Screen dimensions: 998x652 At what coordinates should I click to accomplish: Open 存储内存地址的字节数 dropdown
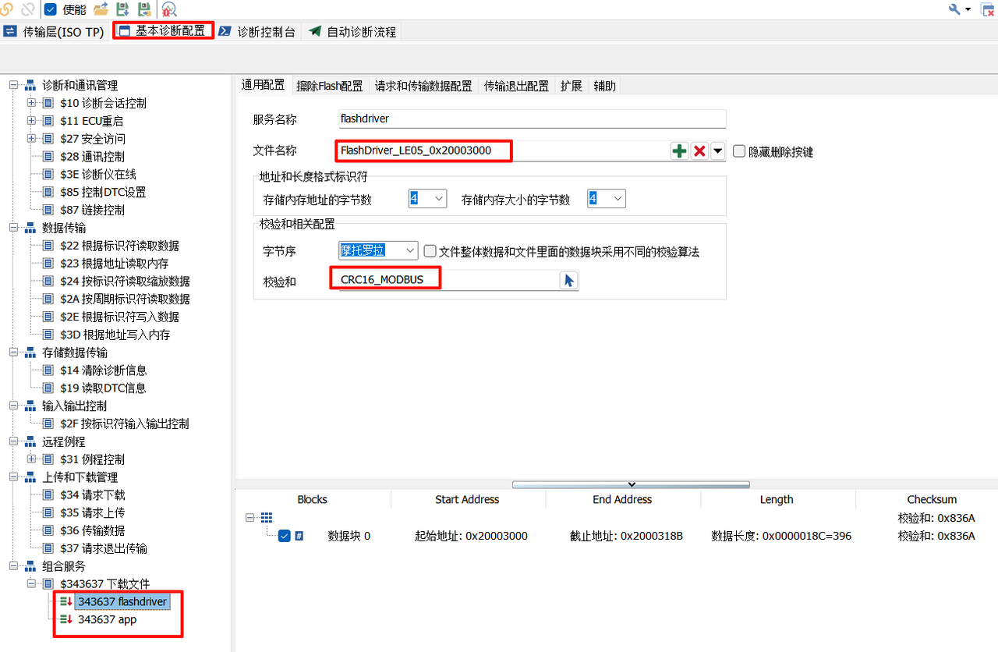point(427,199)
